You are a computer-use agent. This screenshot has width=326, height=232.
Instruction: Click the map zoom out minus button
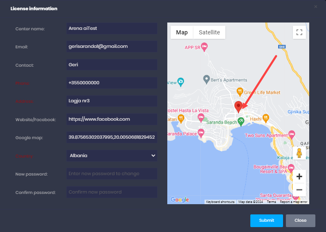pos(299,190)
